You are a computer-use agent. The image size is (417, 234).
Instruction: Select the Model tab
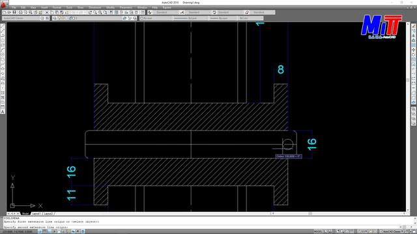pos(25,214)
